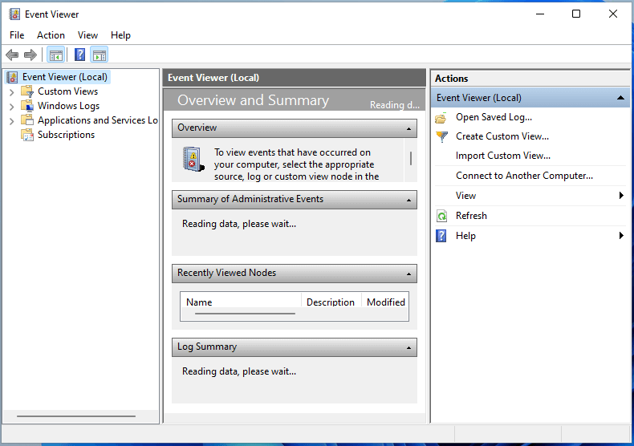
Task: Minimize the Event Viewer window
Action: coord(540,14)
